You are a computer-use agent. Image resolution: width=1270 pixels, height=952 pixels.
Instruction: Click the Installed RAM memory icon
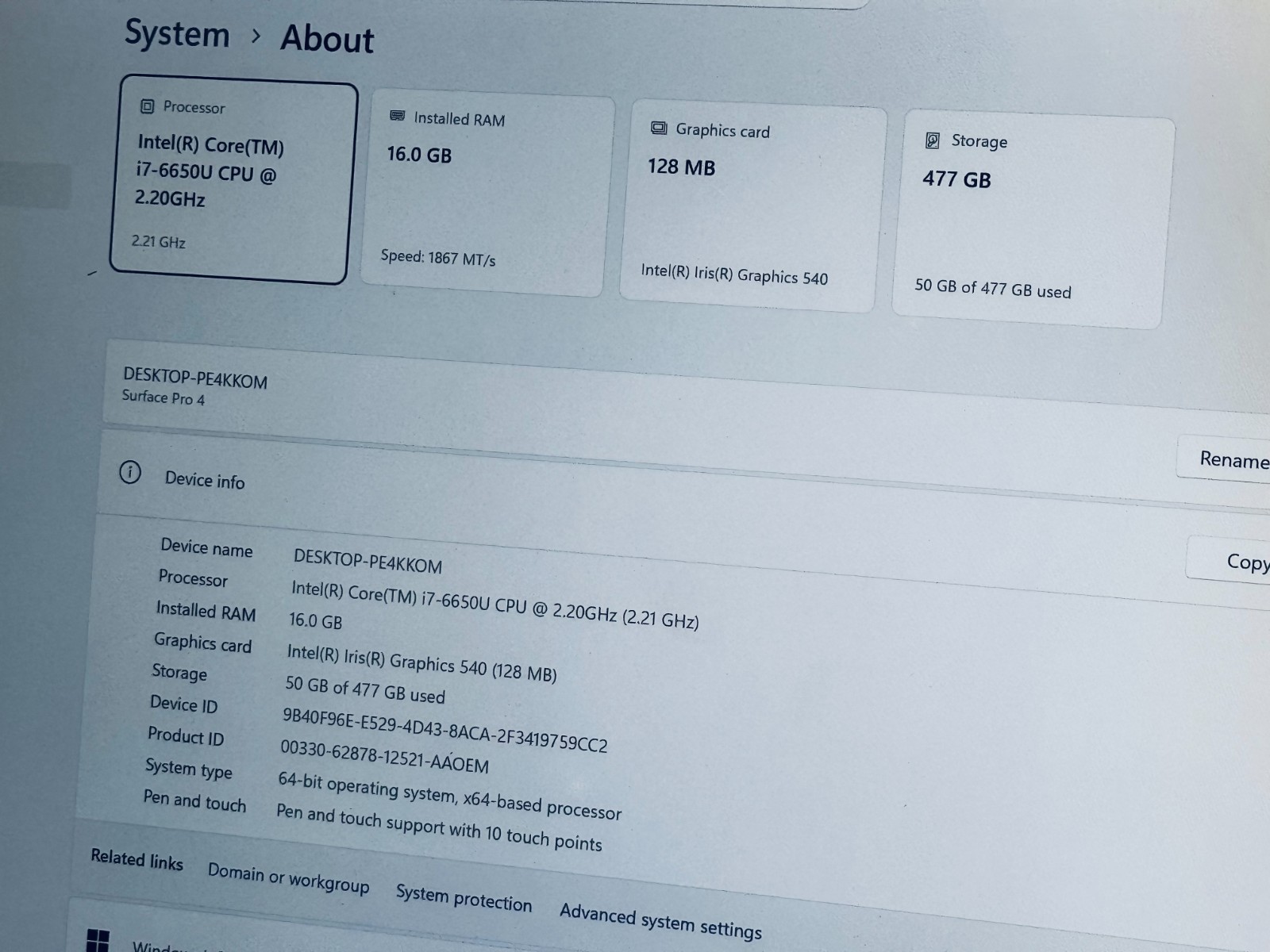398,117
